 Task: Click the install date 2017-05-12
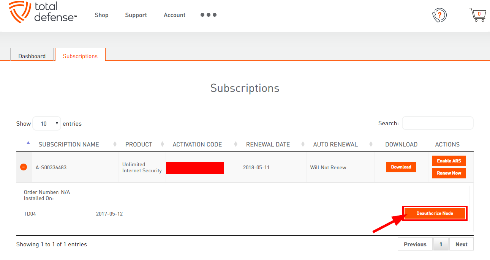[x=109, y=214]
